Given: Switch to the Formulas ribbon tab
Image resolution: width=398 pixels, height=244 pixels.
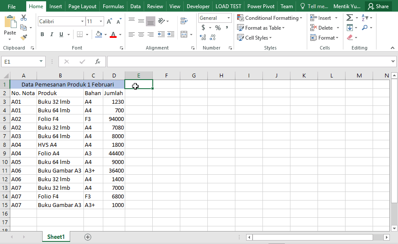Looking at the screenshot, I should pyautogui.click(x=114, y=6).
